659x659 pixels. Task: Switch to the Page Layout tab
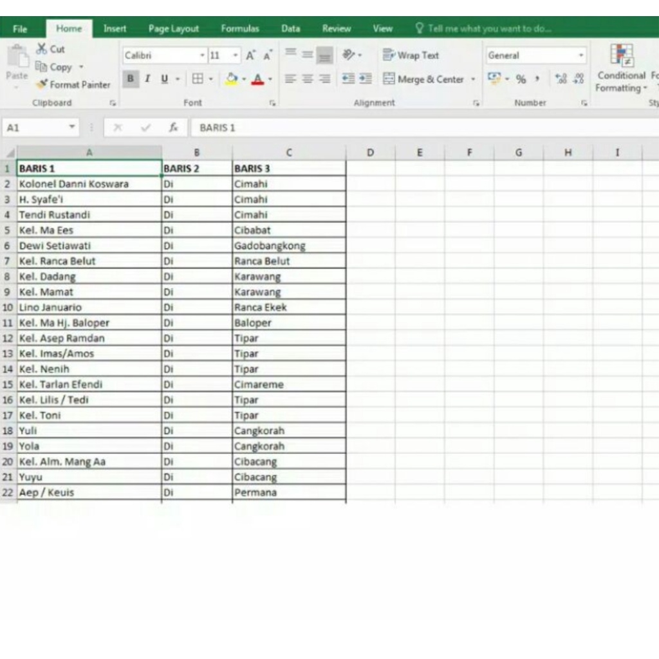(x=174, y=28)
